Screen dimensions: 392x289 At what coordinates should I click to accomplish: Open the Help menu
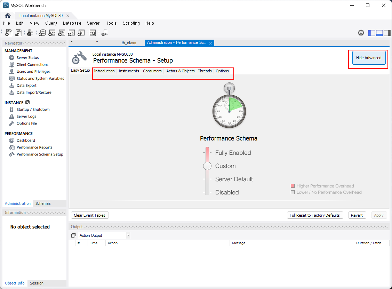(x=150, y=23)
